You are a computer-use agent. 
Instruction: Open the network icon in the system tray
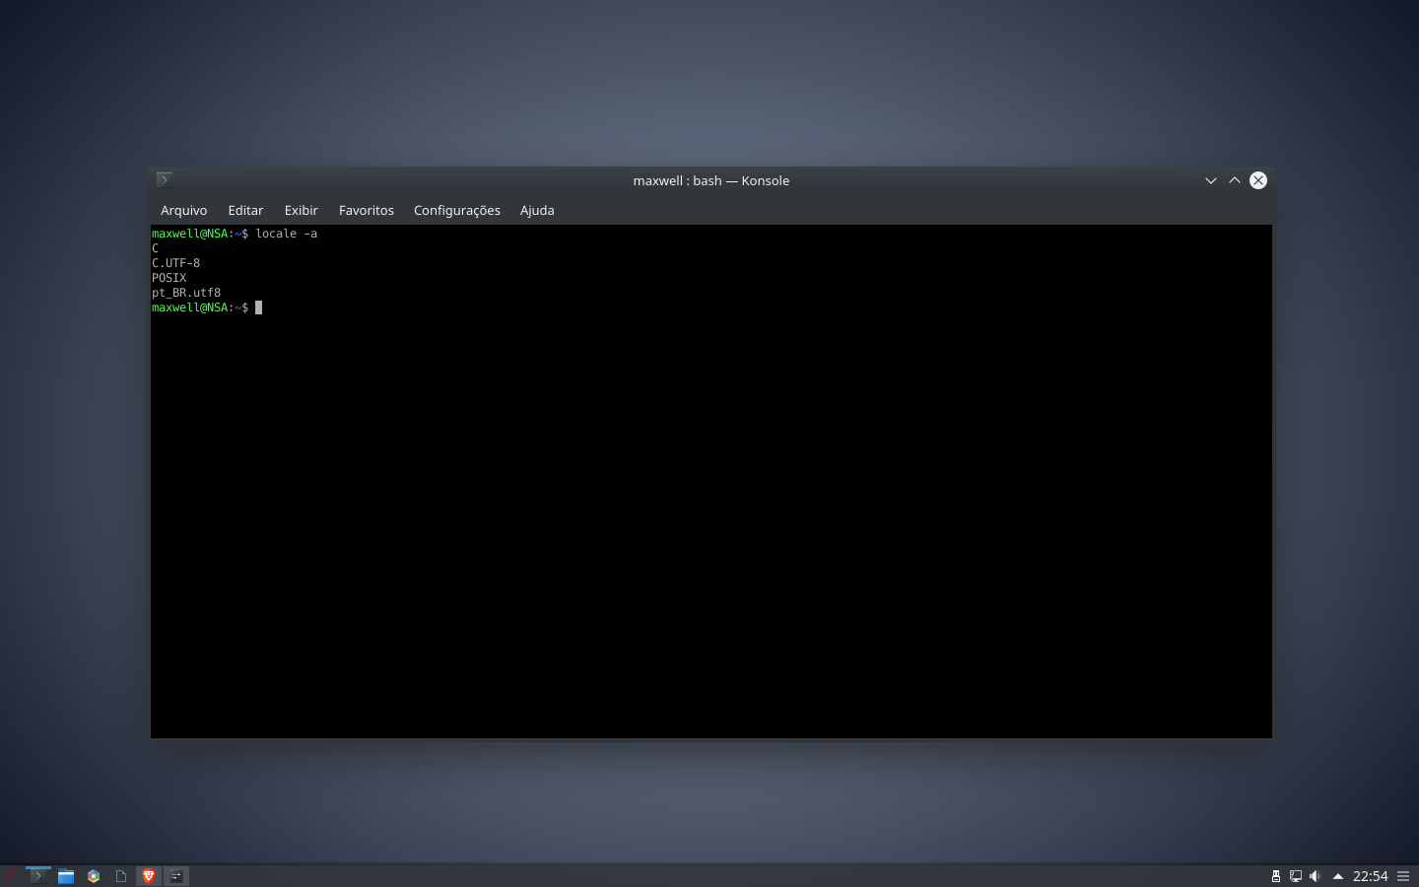1294,875
